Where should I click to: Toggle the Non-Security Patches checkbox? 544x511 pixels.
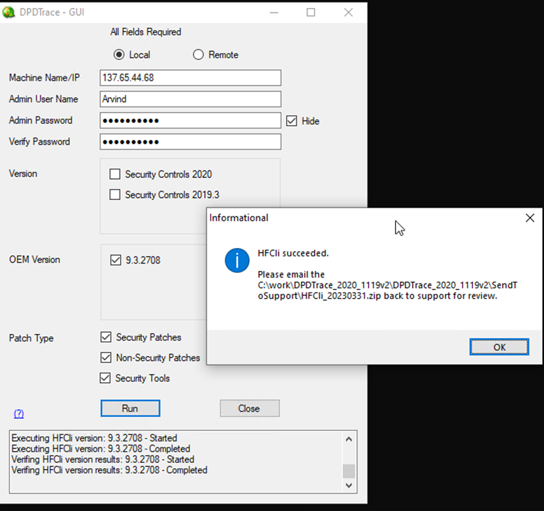coord(106,358)
